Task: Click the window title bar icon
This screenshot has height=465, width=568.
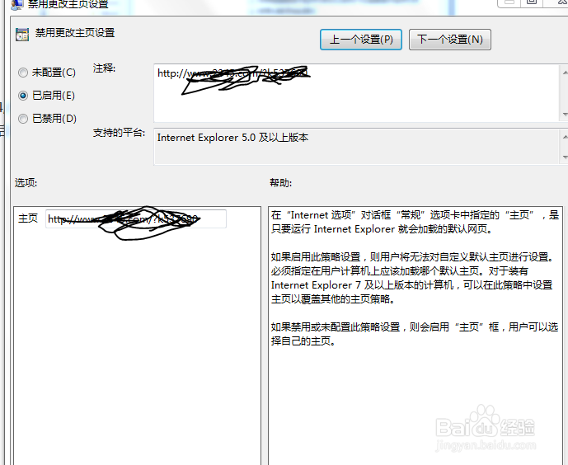Action: pyautogui.click(x=17, y=4)
